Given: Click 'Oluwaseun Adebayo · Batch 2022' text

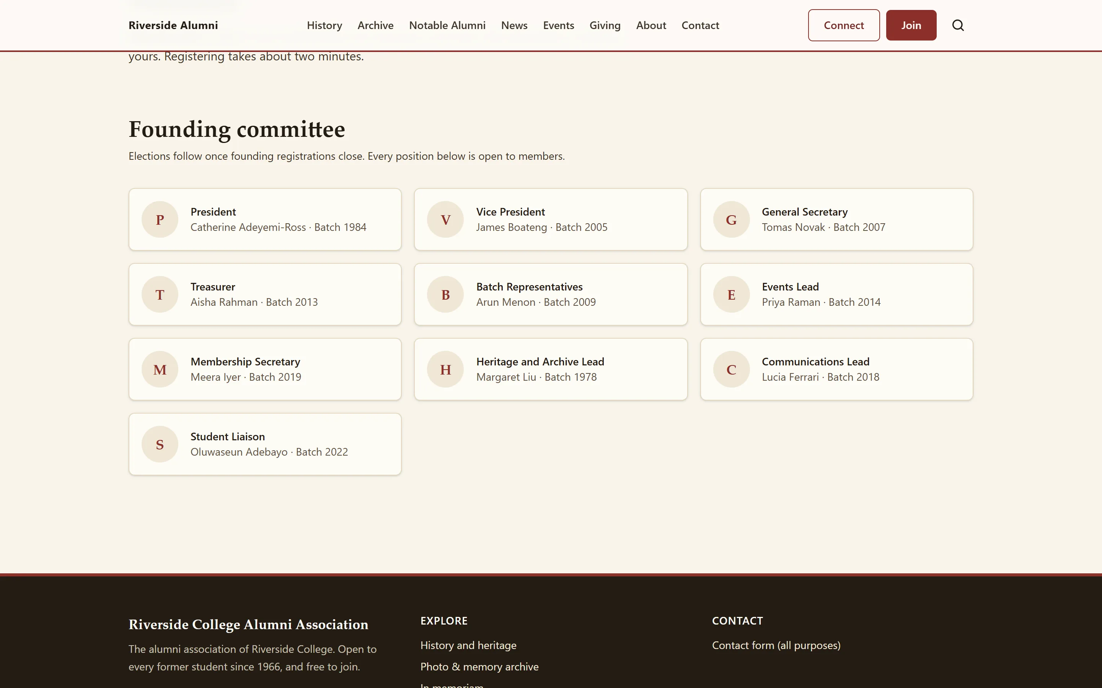Looking at the screenshot, I should [269, 452].
